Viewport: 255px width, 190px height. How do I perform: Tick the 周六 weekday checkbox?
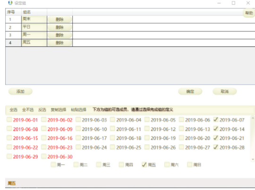(x=167, y=164)
